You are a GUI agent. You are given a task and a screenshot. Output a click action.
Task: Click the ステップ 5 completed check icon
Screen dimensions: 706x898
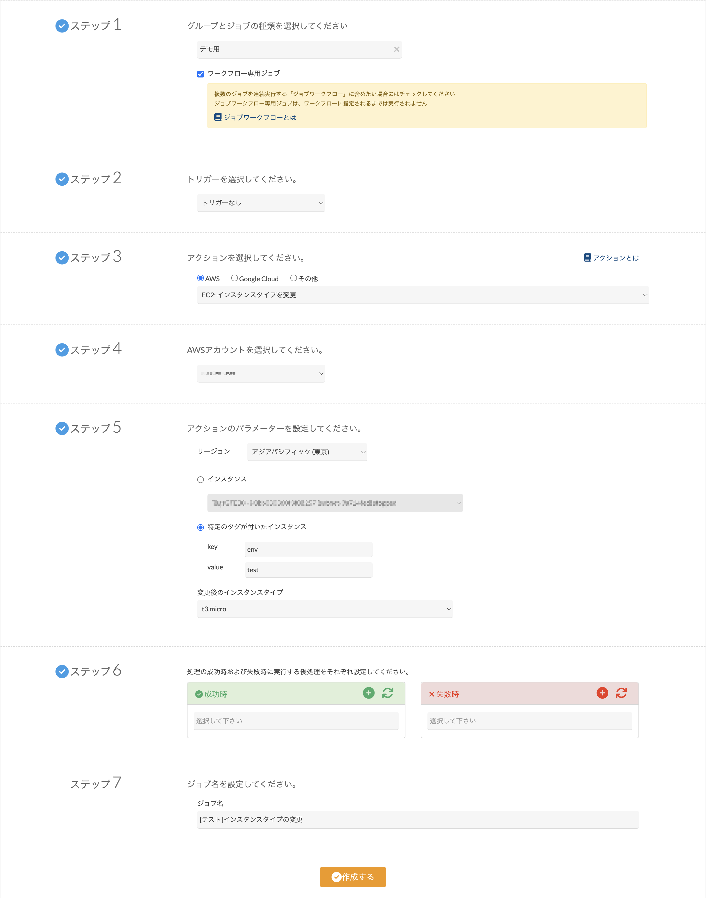62,428
